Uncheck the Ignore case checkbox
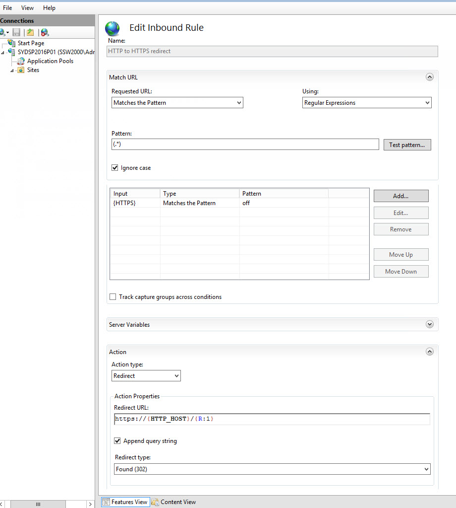 [115, 168]
